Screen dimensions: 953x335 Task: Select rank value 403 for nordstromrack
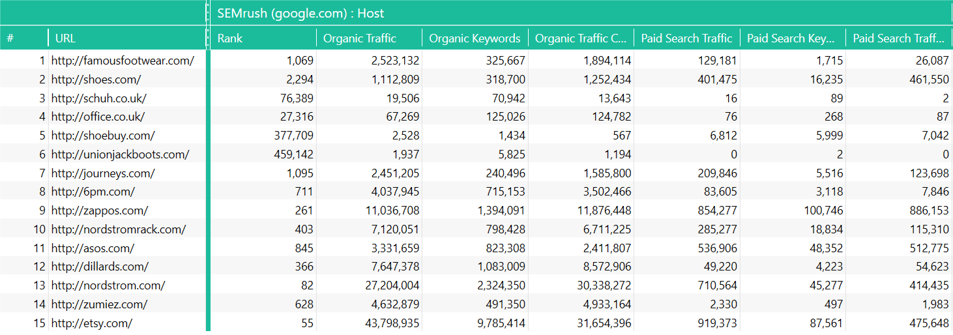pos(304,229)
